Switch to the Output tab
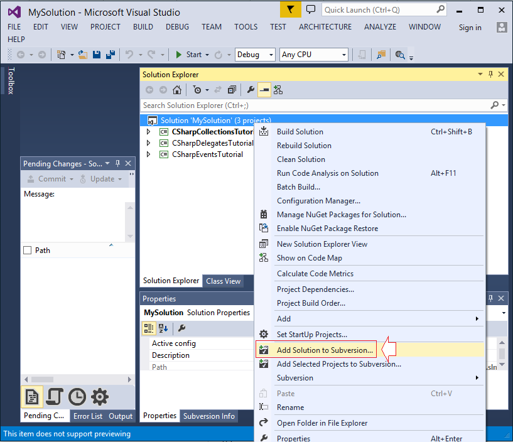 point(121,416)
